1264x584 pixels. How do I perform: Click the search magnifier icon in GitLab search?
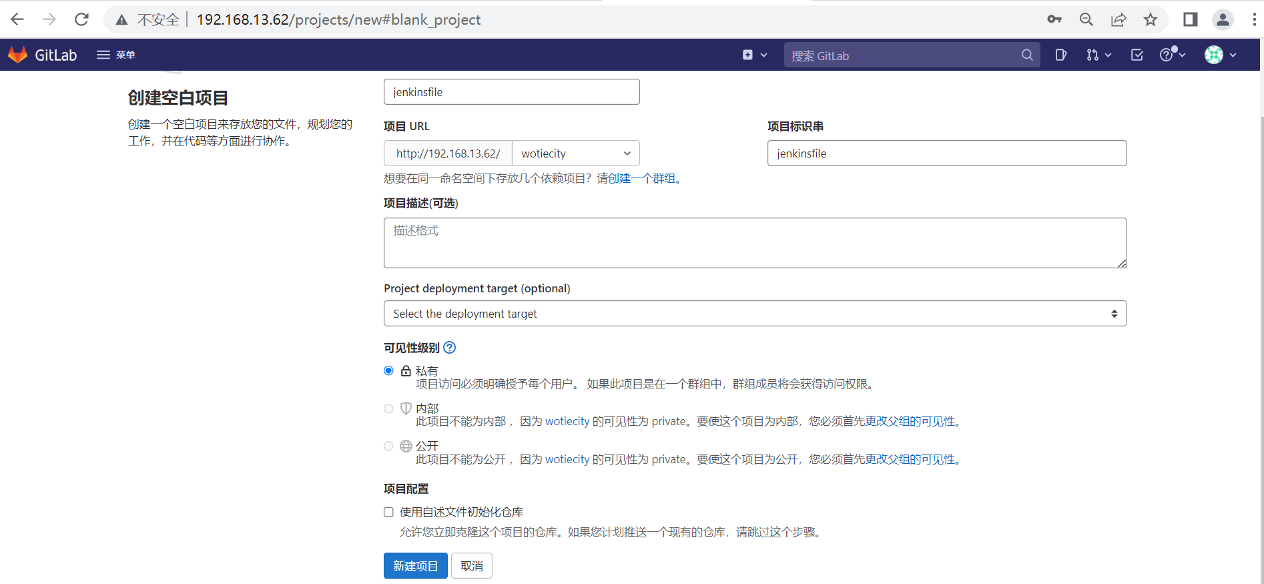[x=1027, y=55]
